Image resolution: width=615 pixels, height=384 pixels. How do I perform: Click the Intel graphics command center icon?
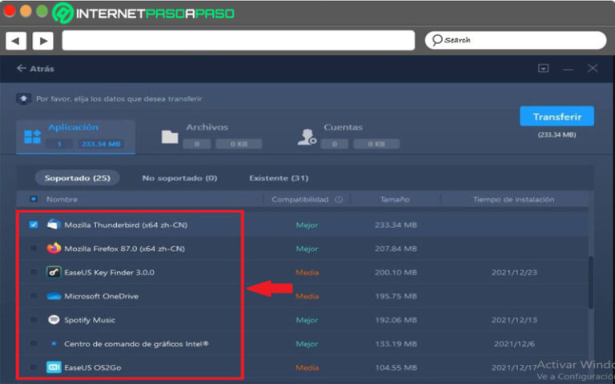click(54, 344)
